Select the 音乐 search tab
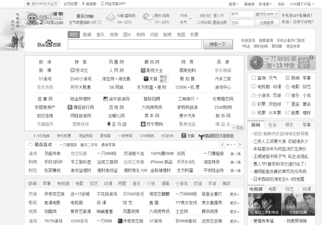Viewport: 322px width, 225px height. click(101, 35)
